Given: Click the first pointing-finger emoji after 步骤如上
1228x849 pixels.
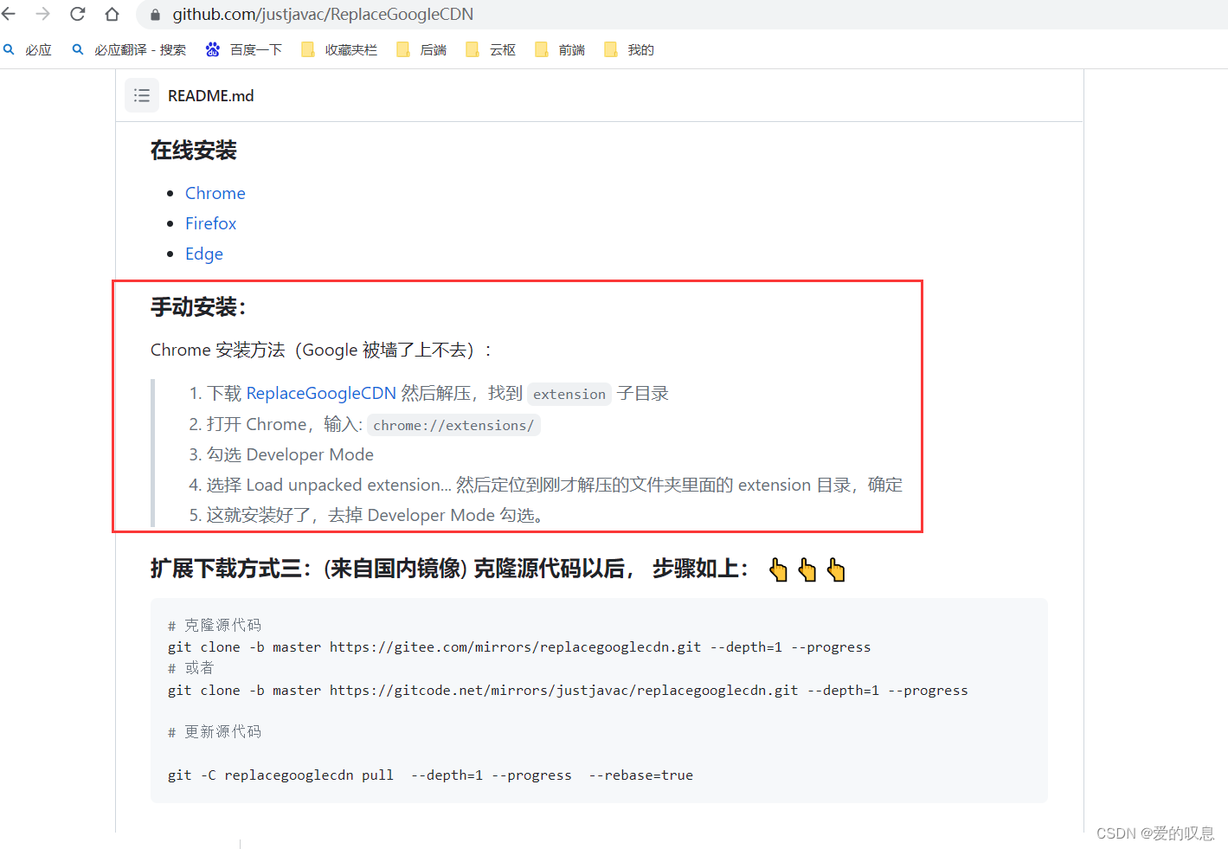Looking at the screenshot, I should point(777,569).
